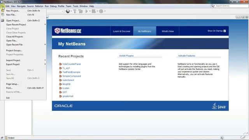Toggle the Show On Startup checkbox
The width and height of the screenshot is (249, 140).
224,31
